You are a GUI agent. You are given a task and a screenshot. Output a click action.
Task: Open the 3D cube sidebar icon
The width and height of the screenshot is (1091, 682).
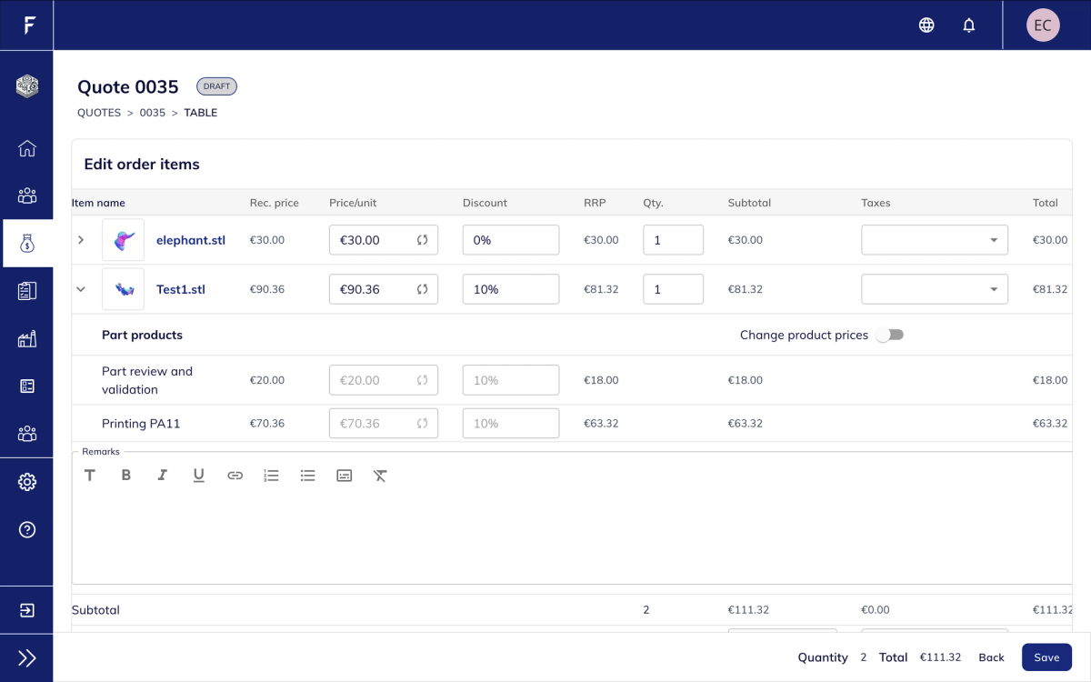[27, 86]
